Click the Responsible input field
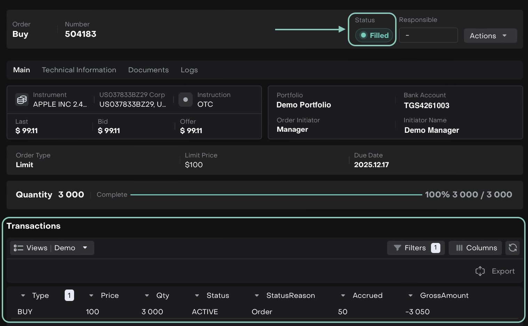Screen dimensions: 528x326 point(428,35)
